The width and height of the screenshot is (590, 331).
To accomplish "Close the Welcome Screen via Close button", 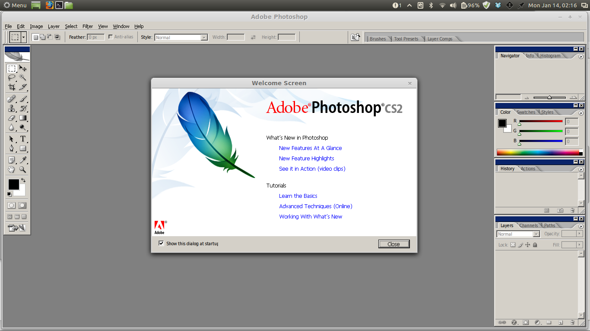I will pyautogui.click(x=394, y=244).
